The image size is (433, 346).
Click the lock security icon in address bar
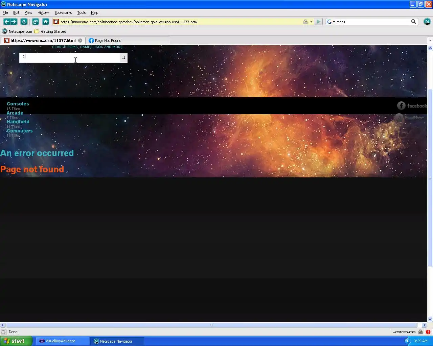coord(305,22)
